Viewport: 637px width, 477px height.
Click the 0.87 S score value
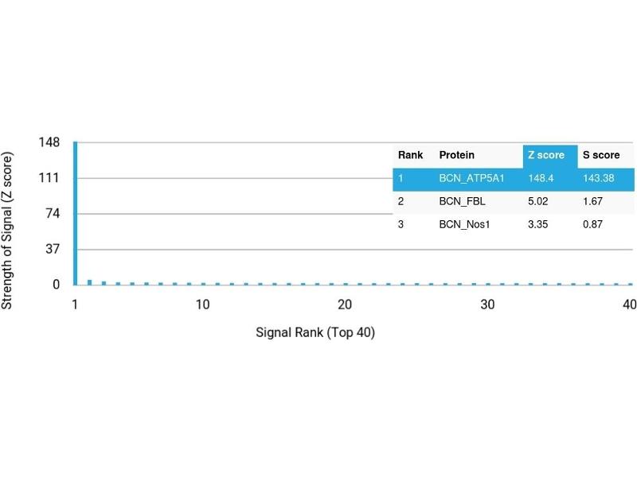[x=593, y=224]
